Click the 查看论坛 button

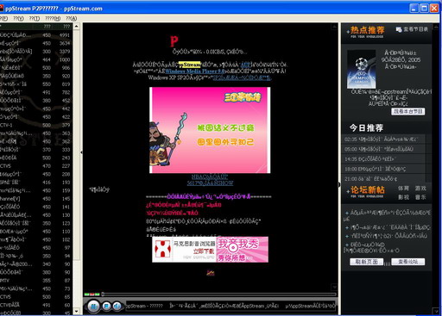tap(407, 262)
